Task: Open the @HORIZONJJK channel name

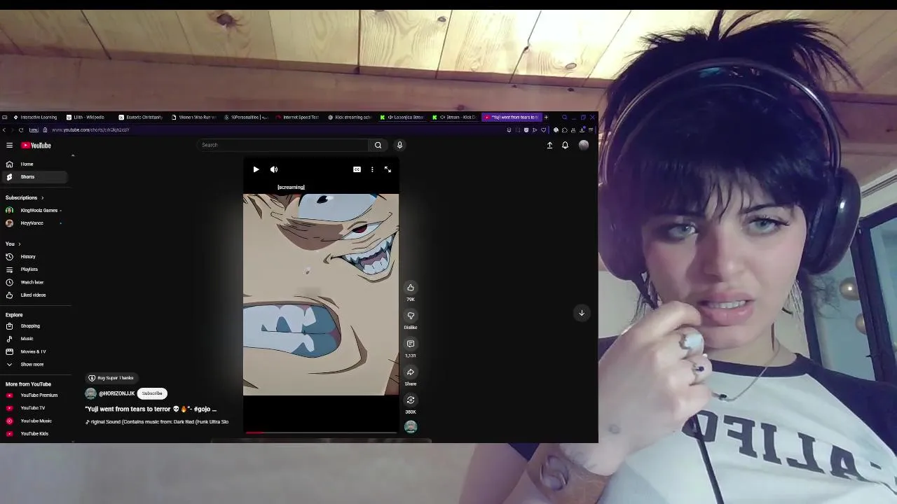Action: [x=116, y=393]
